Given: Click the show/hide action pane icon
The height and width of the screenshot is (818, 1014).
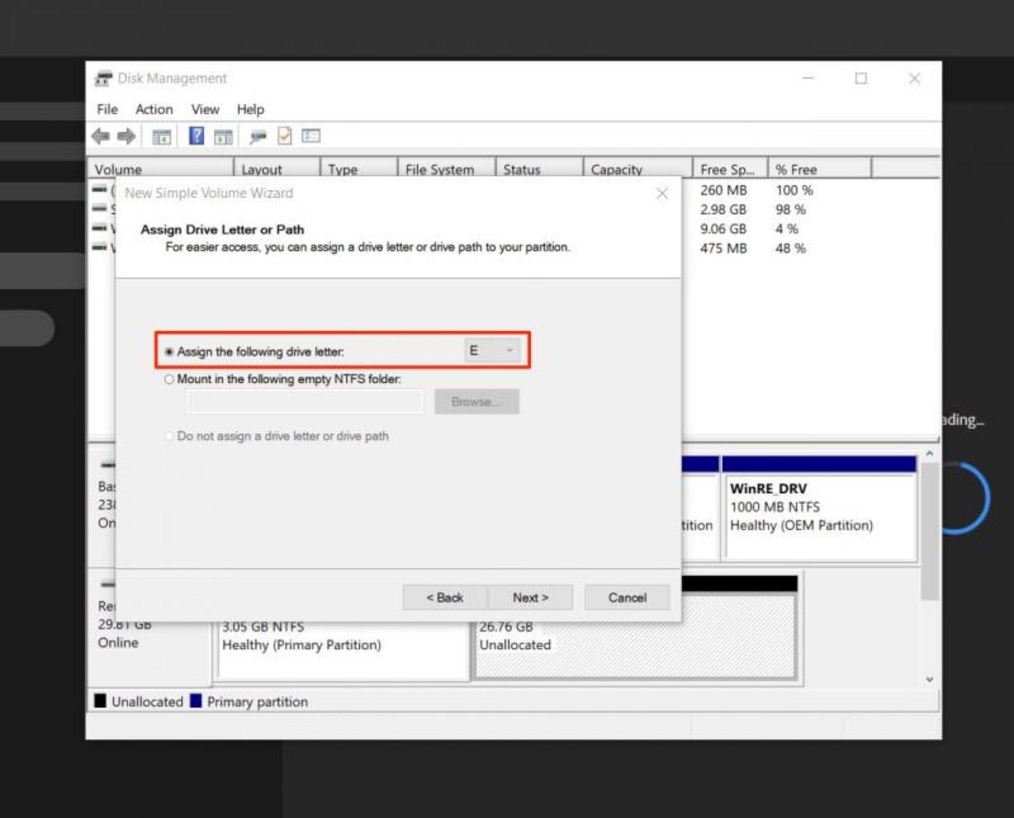Looking at the screenshot, I should (223, 137).
